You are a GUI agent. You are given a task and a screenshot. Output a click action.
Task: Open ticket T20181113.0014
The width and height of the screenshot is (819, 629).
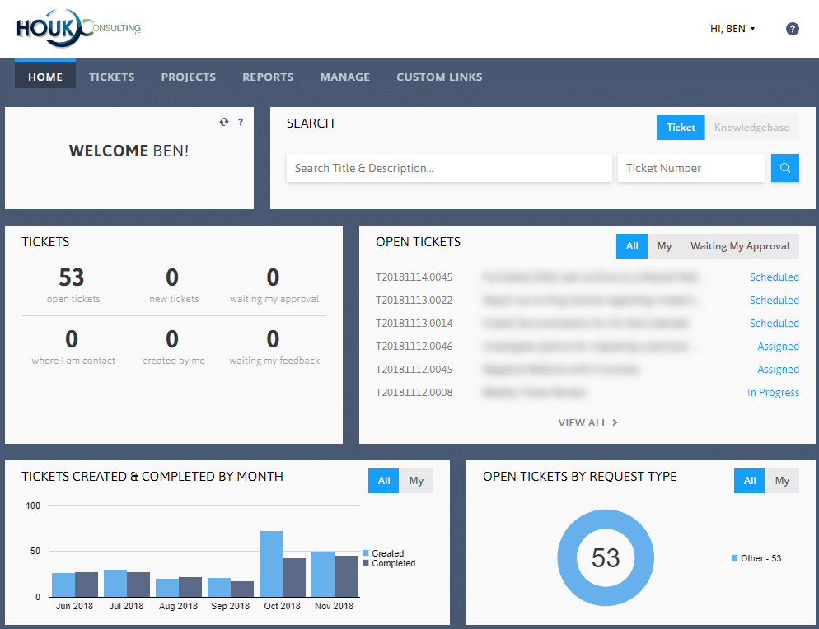pyautogui.click(x=414, y=323)
